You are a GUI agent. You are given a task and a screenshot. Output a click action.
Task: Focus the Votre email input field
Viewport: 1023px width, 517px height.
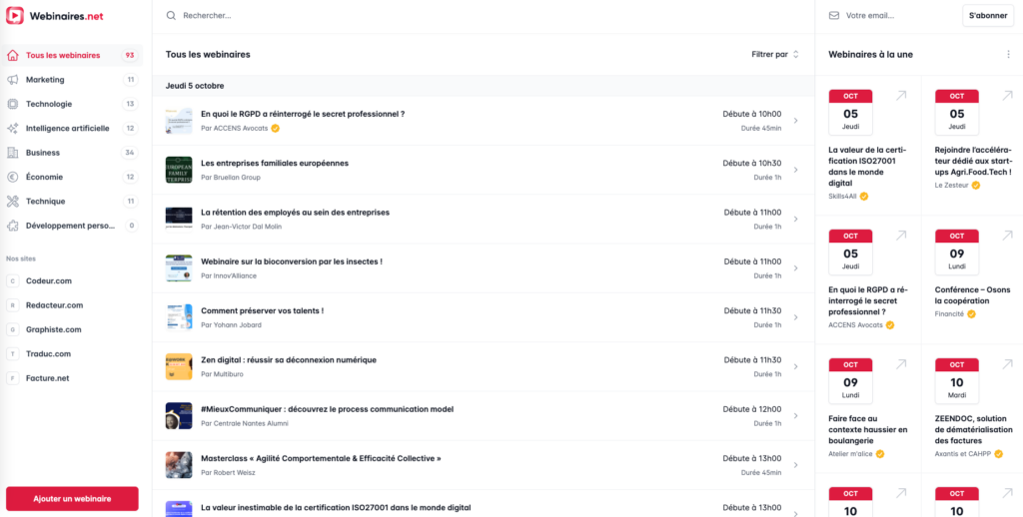click(899, 16)
